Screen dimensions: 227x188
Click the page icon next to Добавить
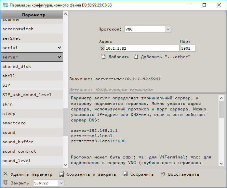click(103, 57)
